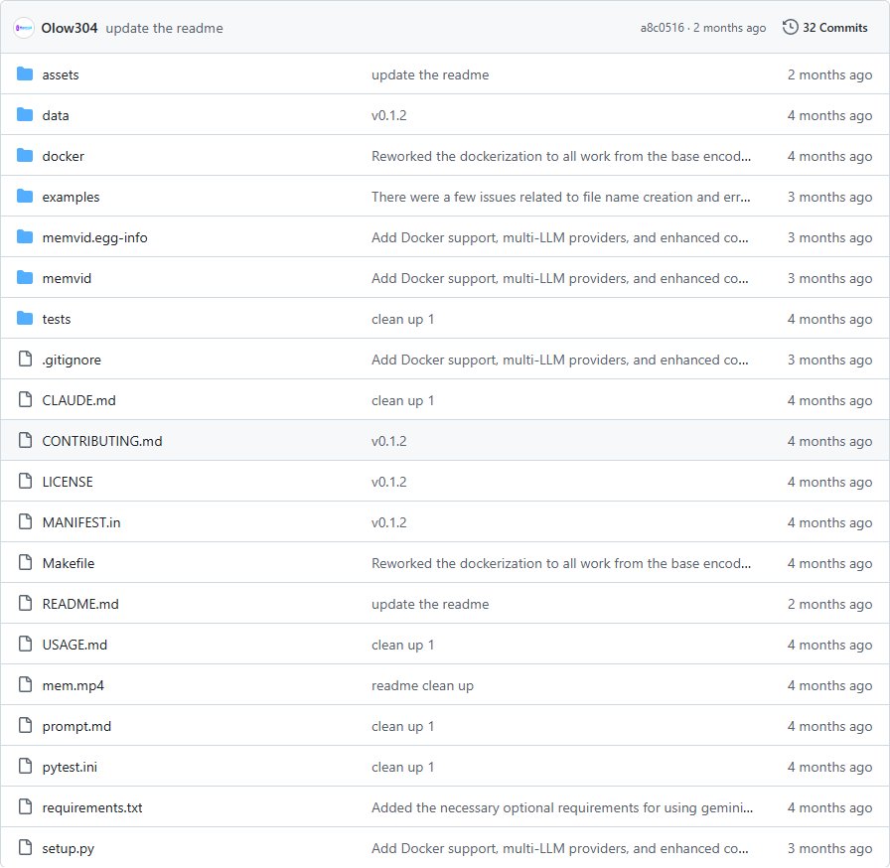Open commit hash a8c0516
The image size is (890, 868).
click(662, 28)
